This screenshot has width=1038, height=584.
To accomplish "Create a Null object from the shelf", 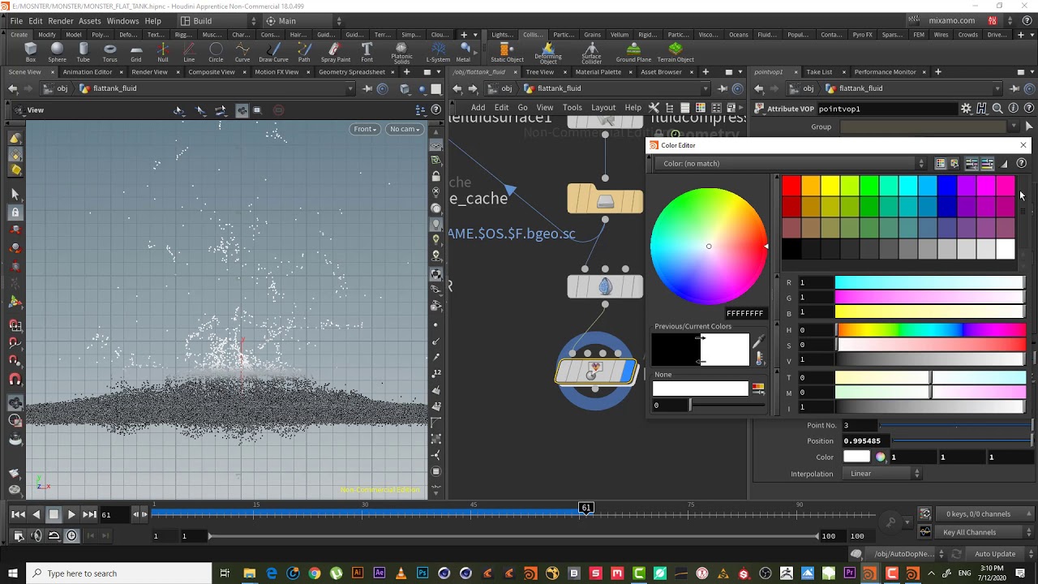I will point(163,53).
